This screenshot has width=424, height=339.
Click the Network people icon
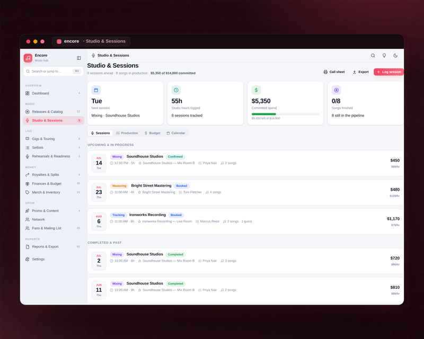[x=28, y=219]
